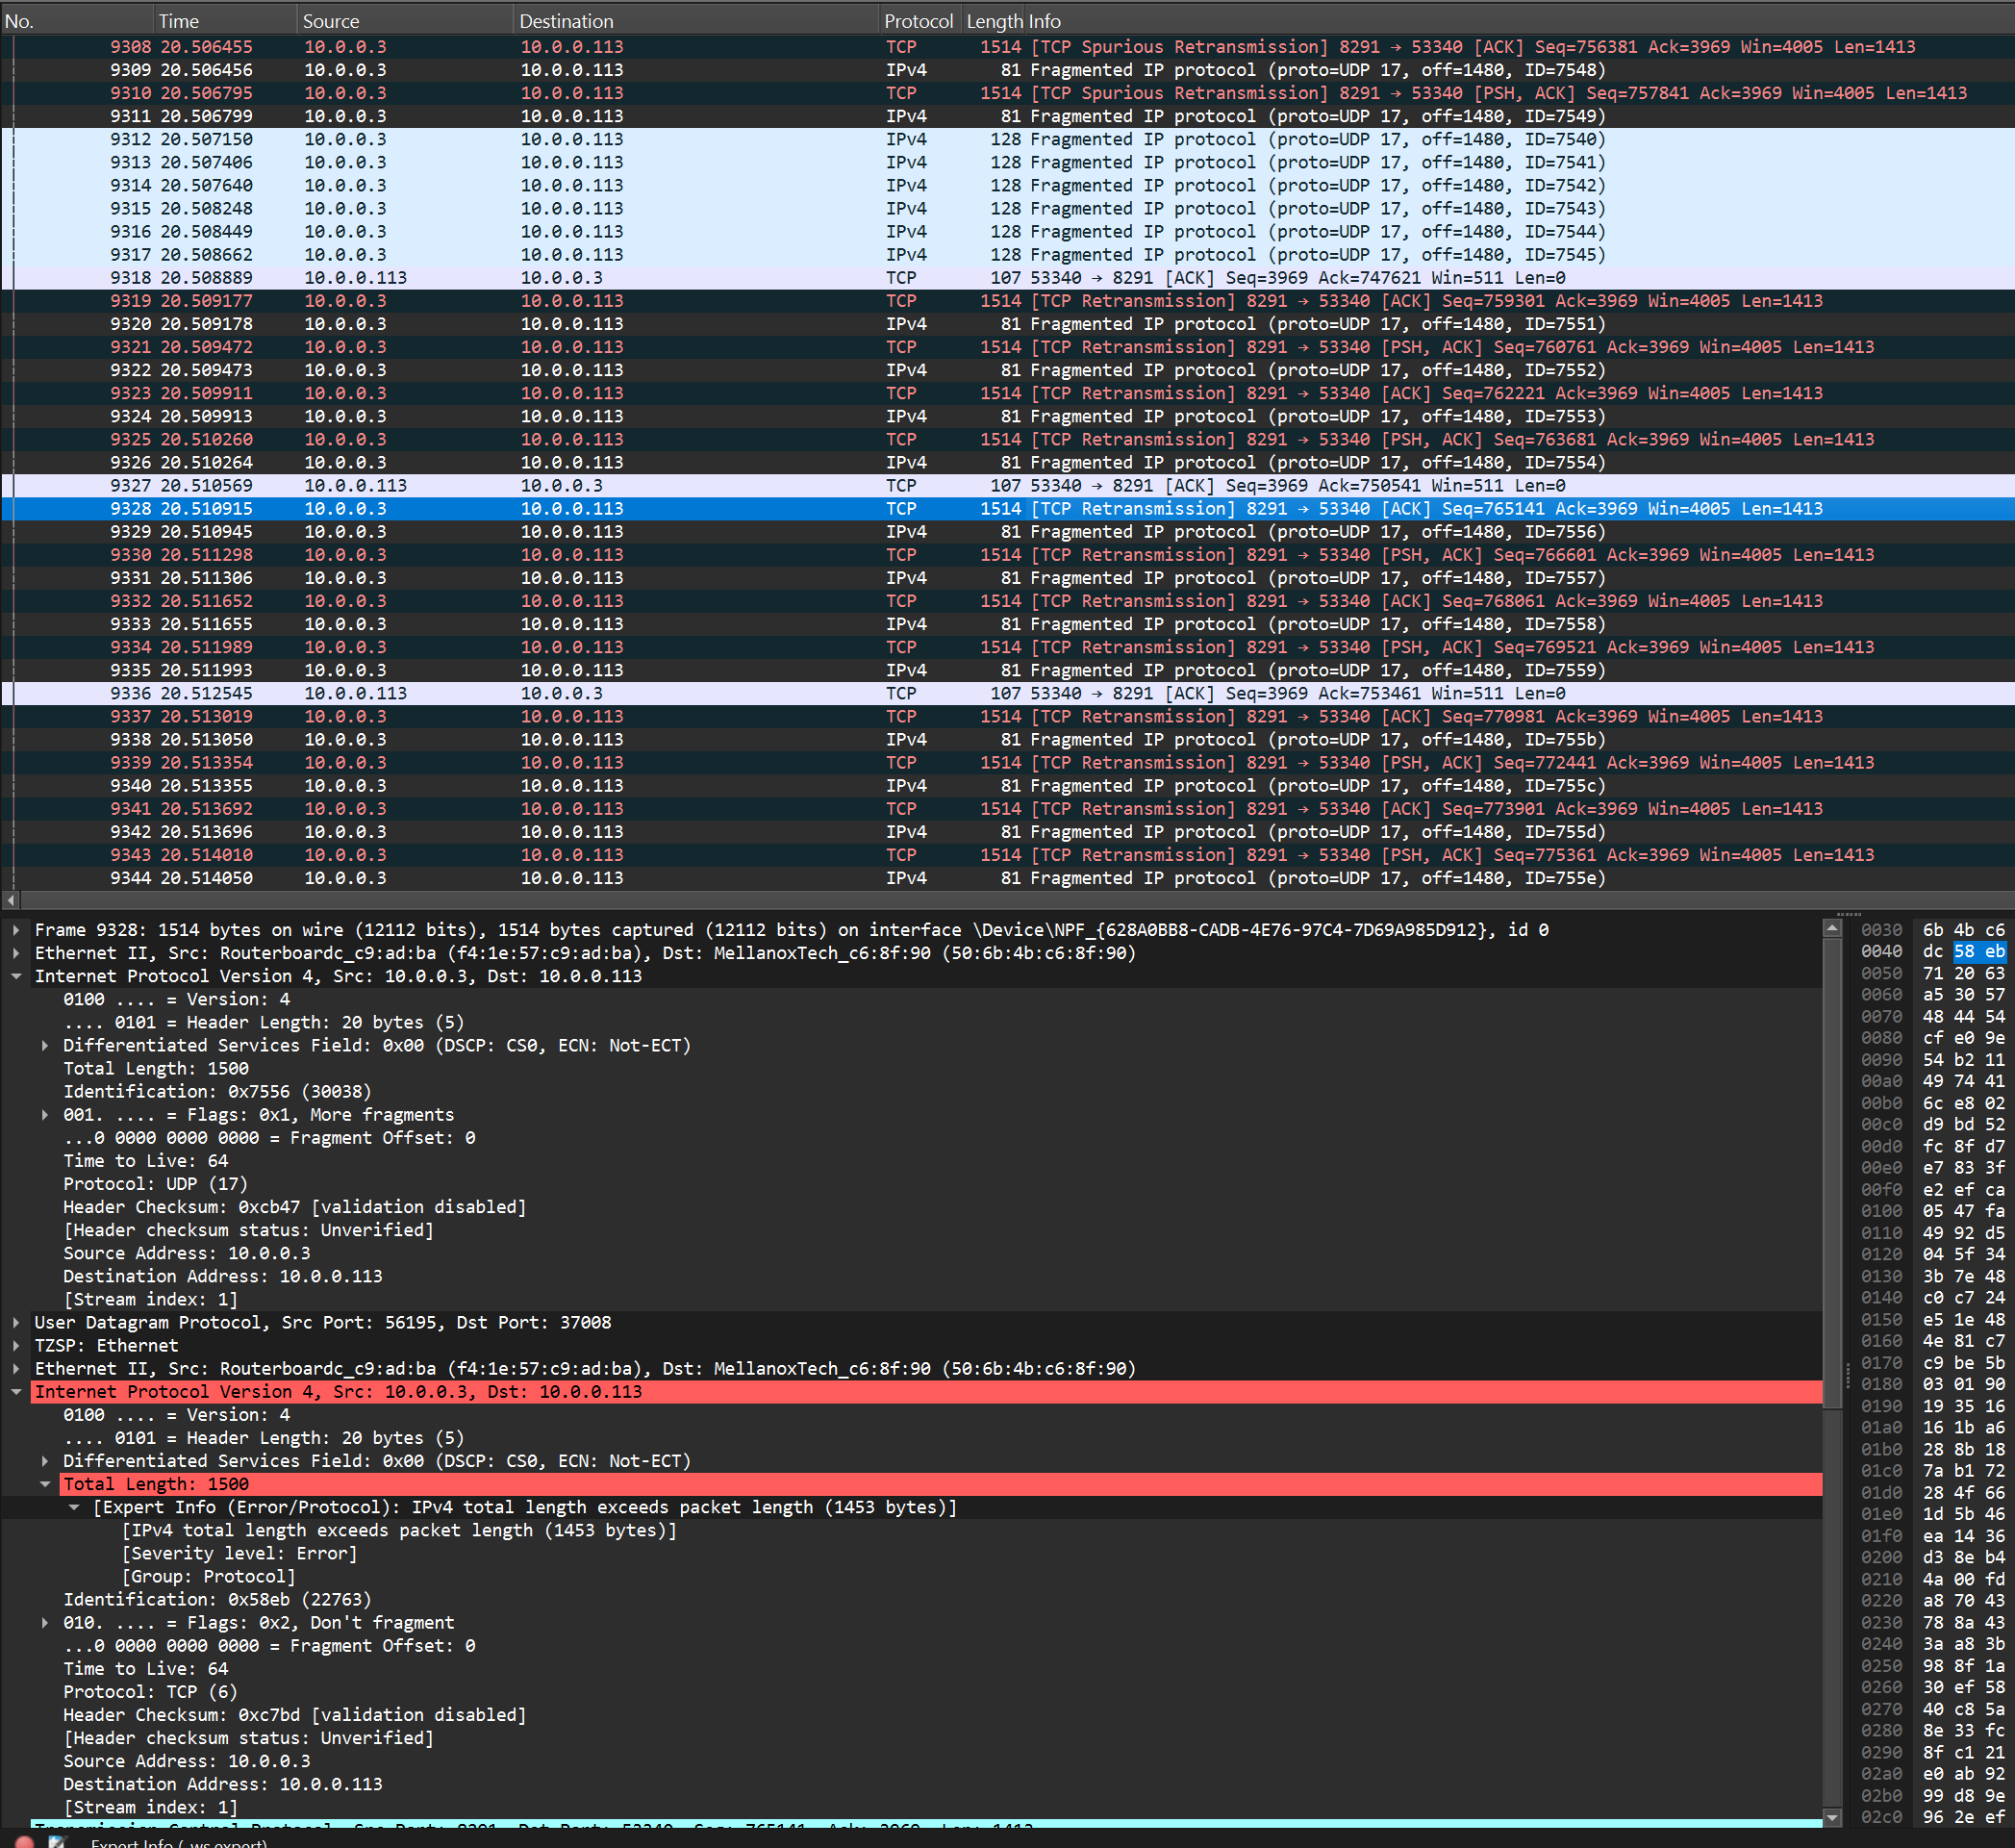Select packet 9344 fragmented IP ID=755e

[x=1007, y=878]
